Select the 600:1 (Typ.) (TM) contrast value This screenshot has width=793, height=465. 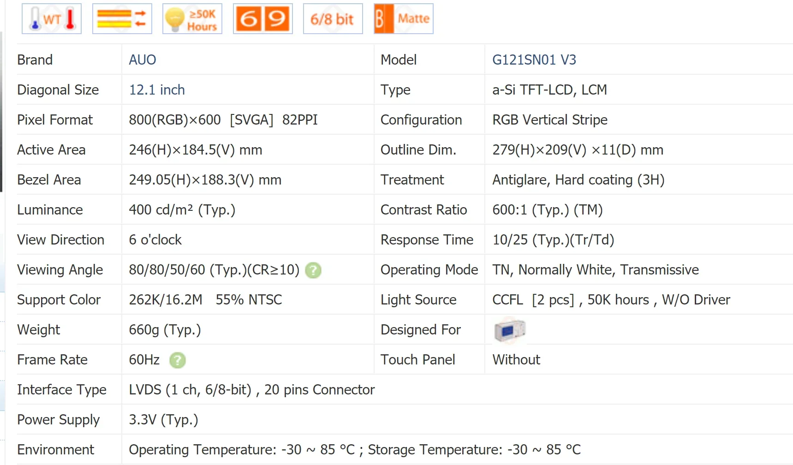tap(548, 210)
